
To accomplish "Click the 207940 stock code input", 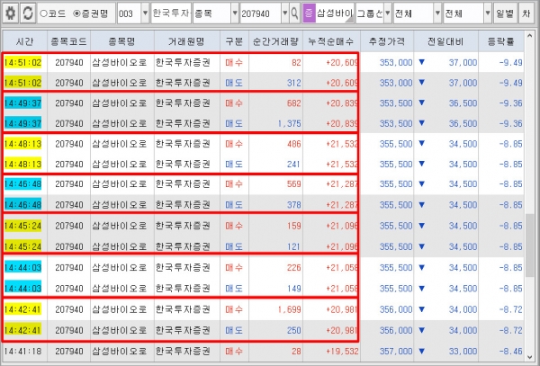I will pyautogui.click(x=261, y=13).
